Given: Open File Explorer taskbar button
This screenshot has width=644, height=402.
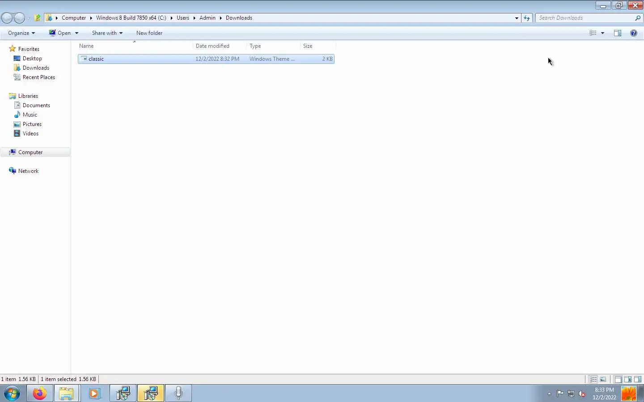Looking at the screenshot, I should [x=67, y=394].
